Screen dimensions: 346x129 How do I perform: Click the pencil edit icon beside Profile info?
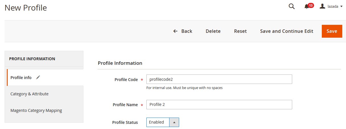coord(38,77)
